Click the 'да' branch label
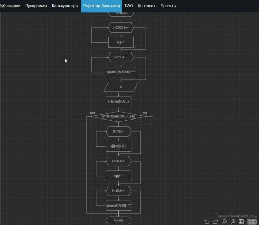 click(145, 113)
